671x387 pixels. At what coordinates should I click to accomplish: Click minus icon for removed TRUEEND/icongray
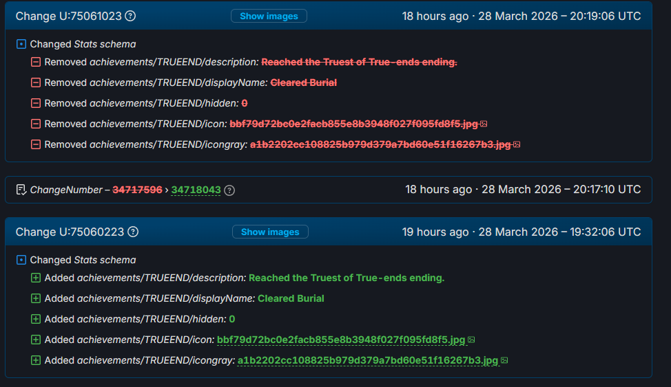36,144
